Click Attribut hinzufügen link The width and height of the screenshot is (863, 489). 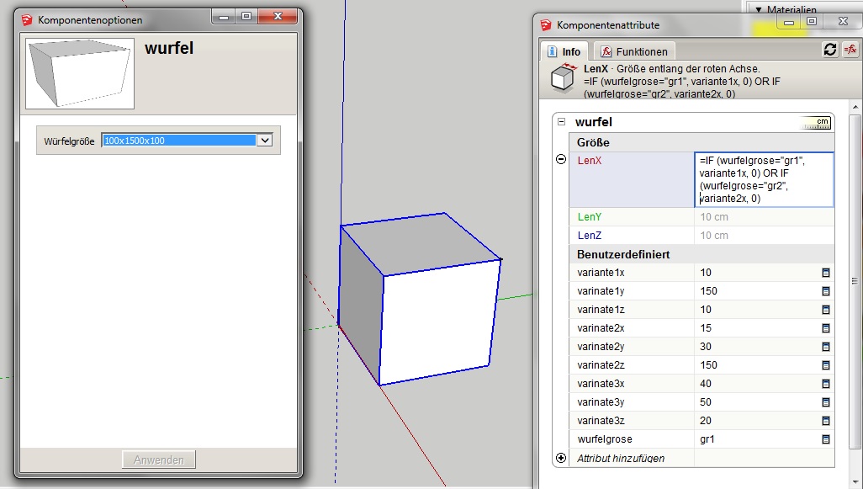[x=621, y=459]
